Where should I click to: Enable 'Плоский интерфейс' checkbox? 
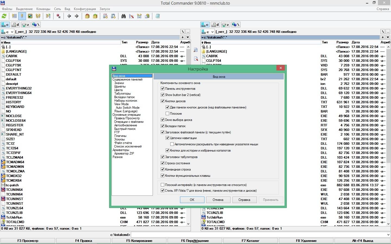(163, 185)
